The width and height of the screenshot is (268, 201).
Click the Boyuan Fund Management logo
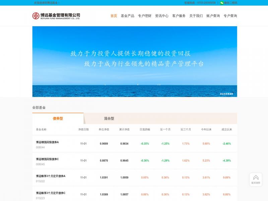point(56,16)
